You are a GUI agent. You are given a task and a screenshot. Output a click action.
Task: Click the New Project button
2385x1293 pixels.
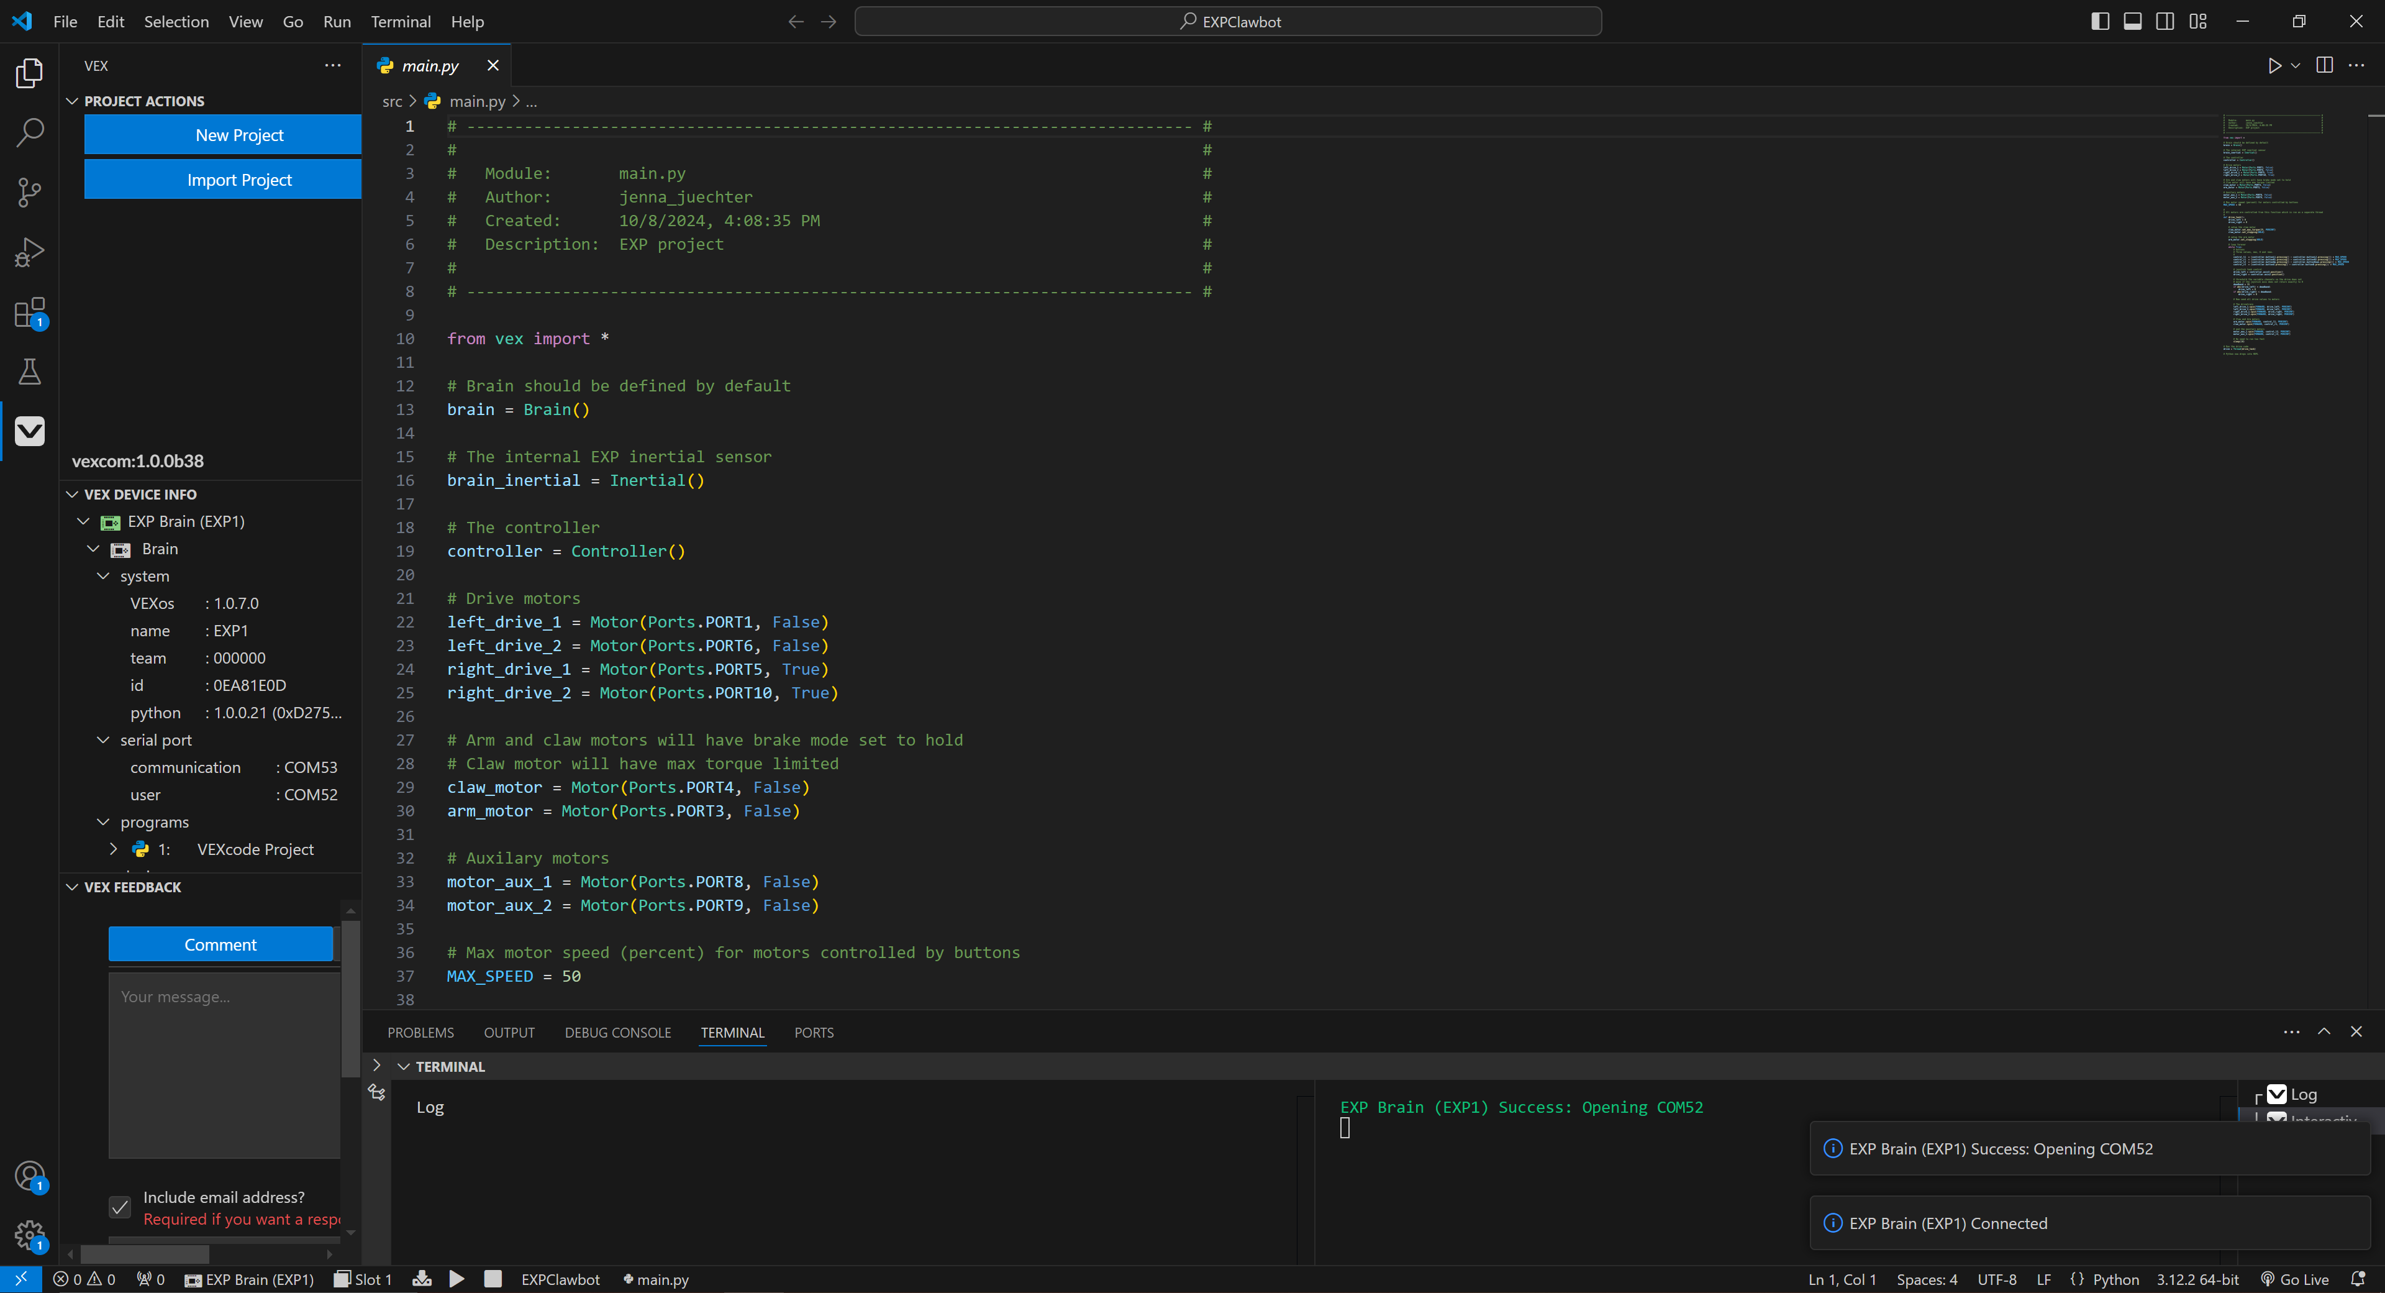tap(221, 134)
